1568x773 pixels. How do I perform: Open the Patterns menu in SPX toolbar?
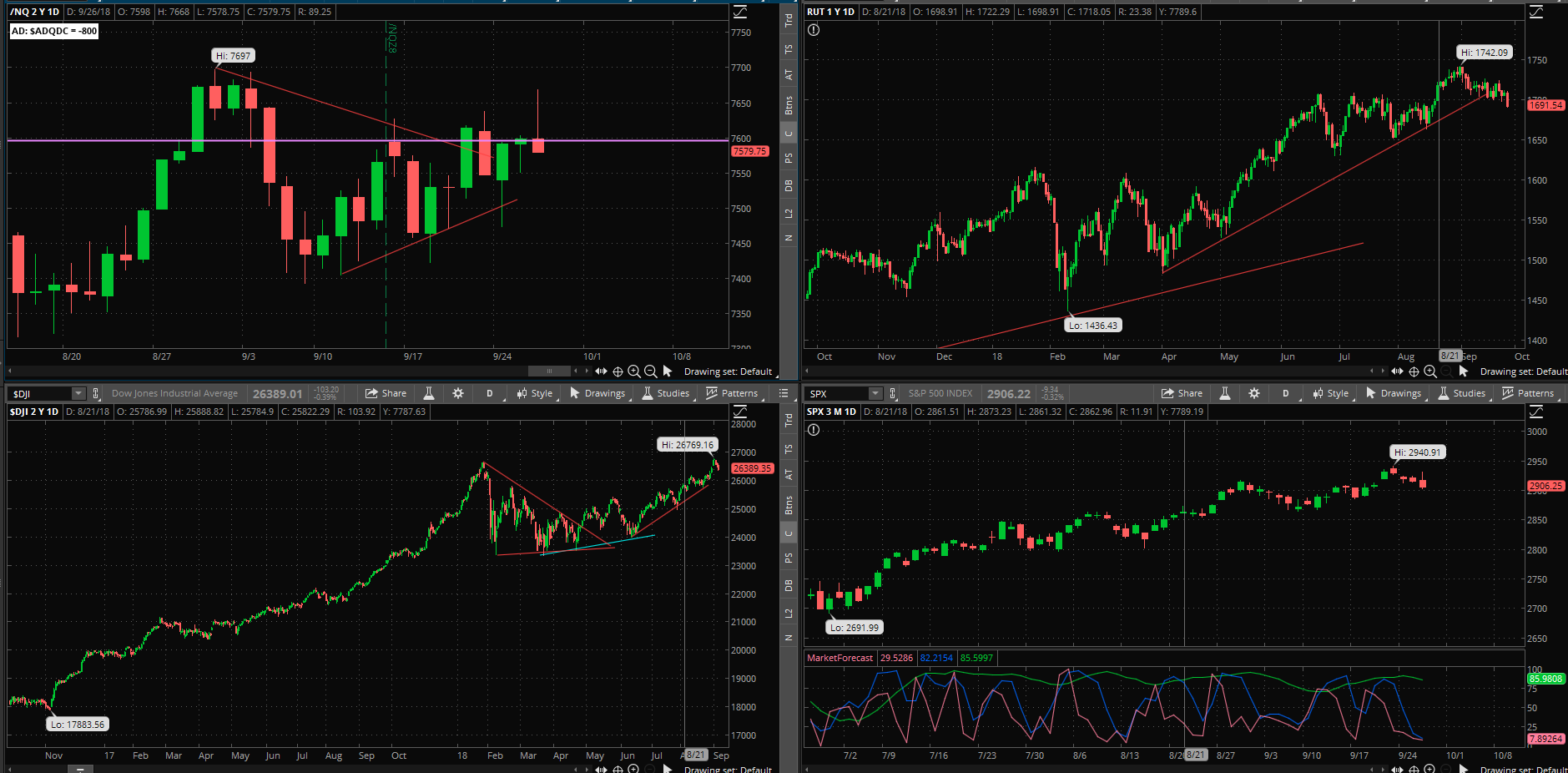coord(1528,393)
